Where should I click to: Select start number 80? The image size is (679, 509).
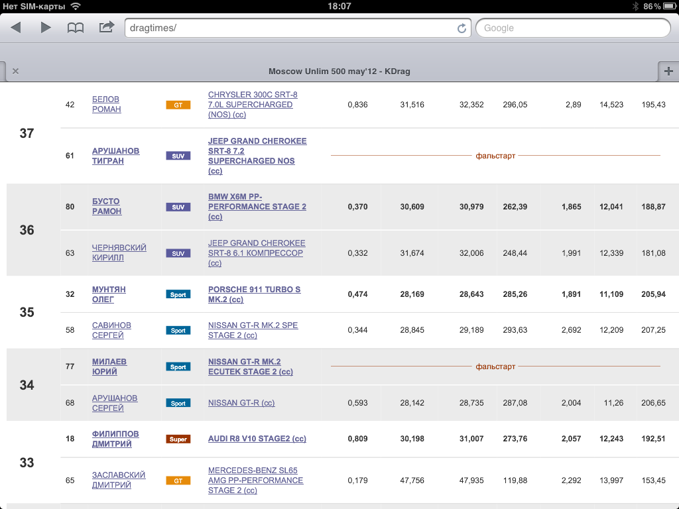pos(70,207)
